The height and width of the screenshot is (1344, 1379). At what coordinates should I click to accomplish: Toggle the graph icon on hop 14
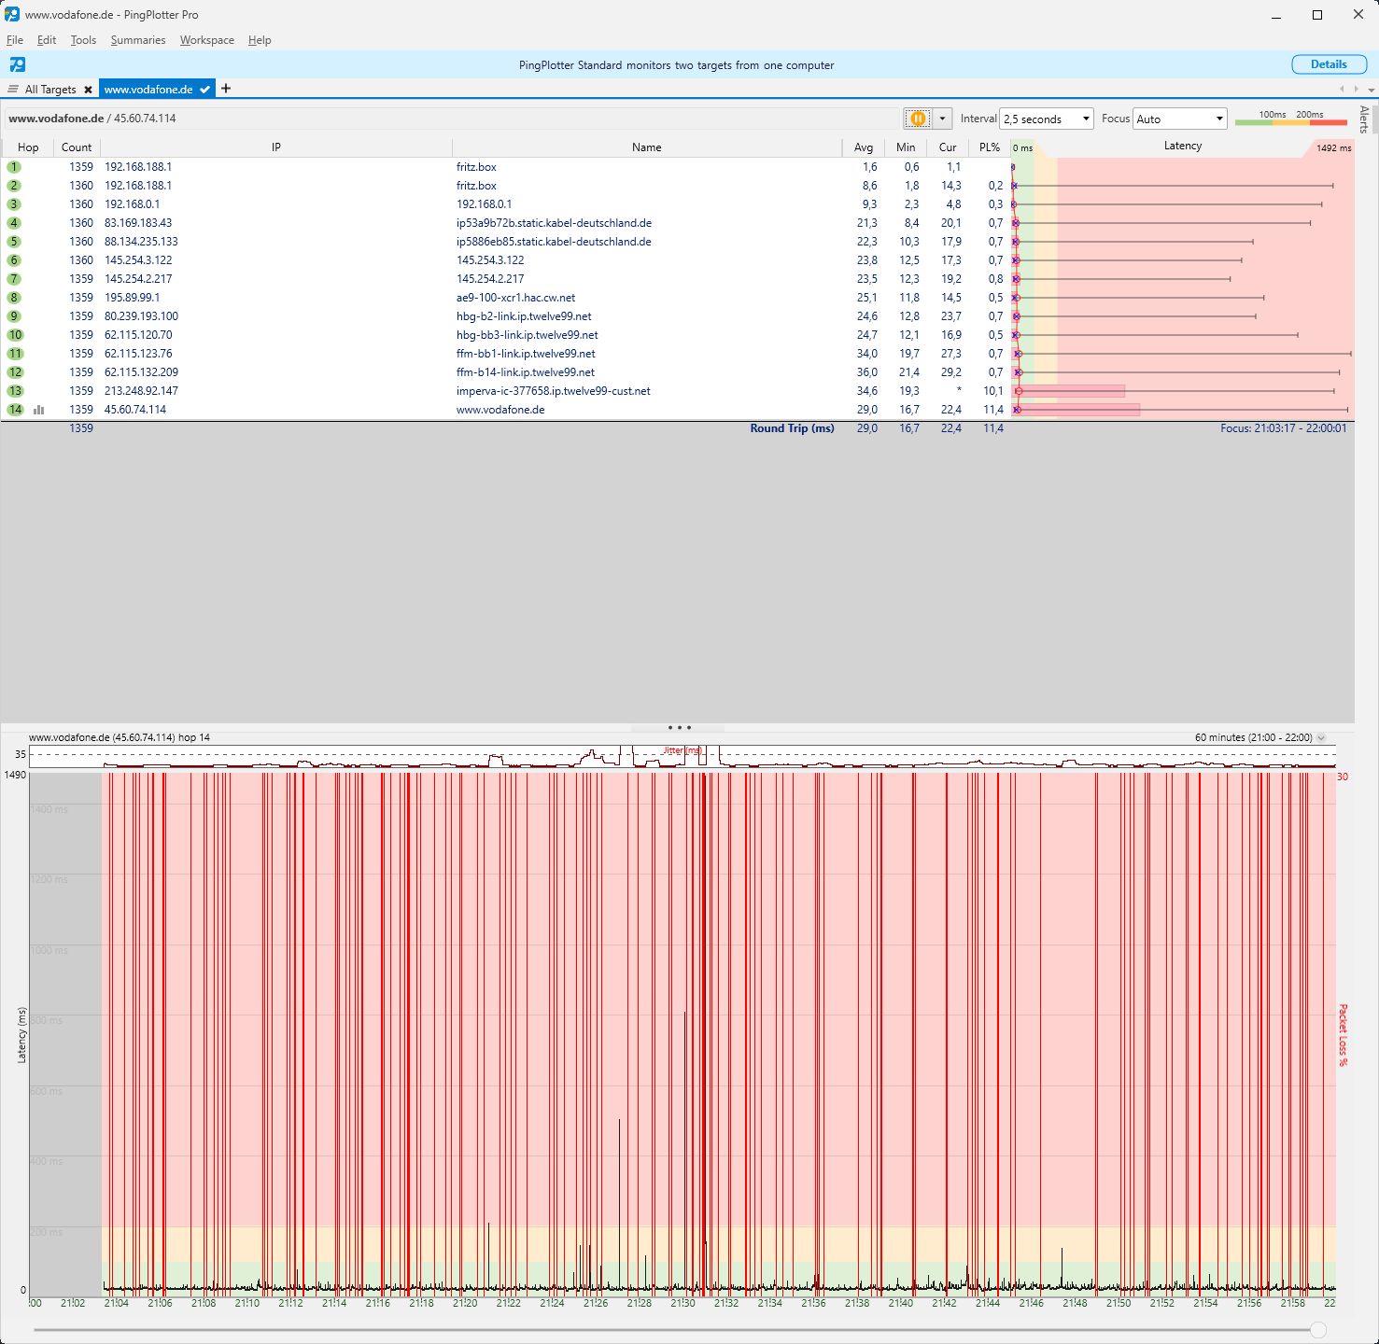[x=39, y=410]
